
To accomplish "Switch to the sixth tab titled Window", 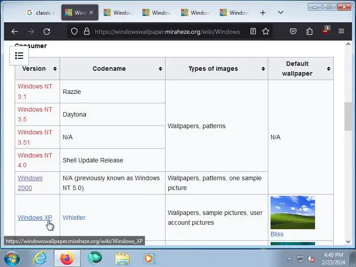I will coord(235,13).
